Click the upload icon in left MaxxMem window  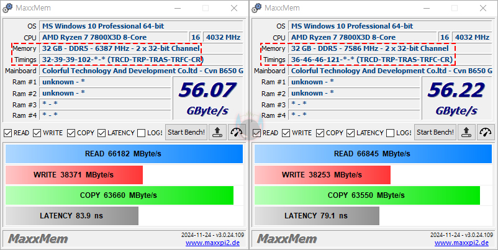click(x=217, y=132)
